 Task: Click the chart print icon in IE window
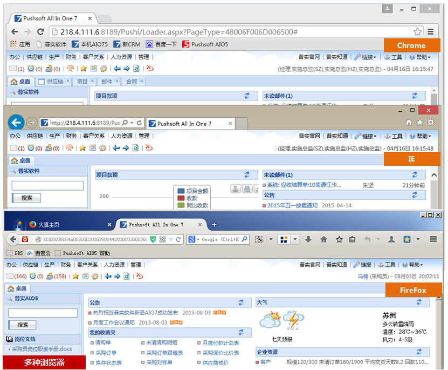coord(247,189)
